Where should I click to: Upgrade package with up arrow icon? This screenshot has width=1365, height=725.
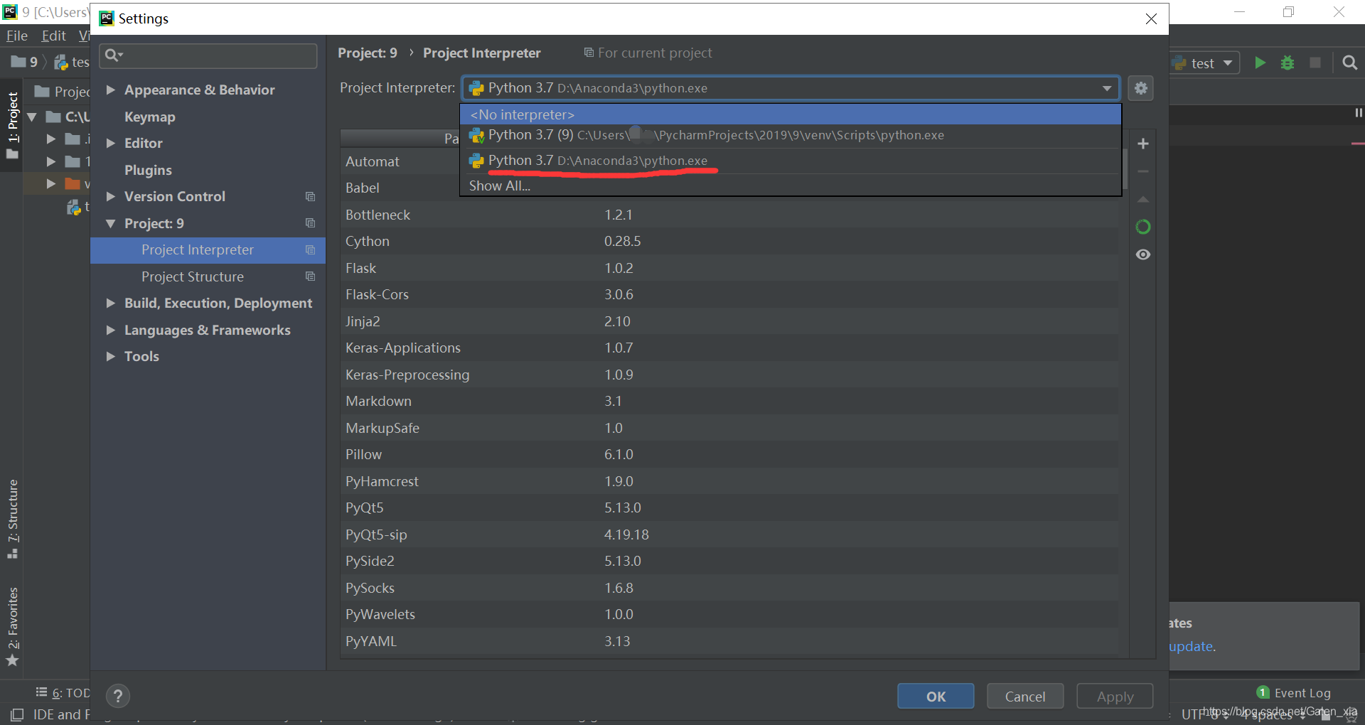[x=1143, y=199]
